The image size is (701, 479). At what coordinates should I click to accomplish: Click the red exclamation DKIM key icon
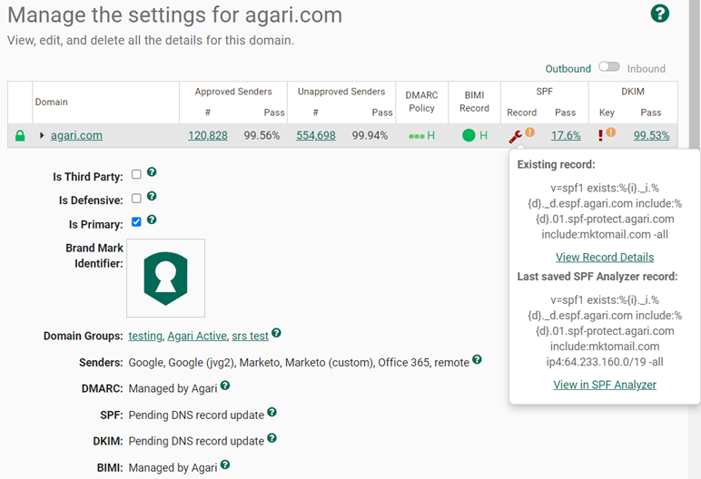pyautogui.click(x=600, y=135)
